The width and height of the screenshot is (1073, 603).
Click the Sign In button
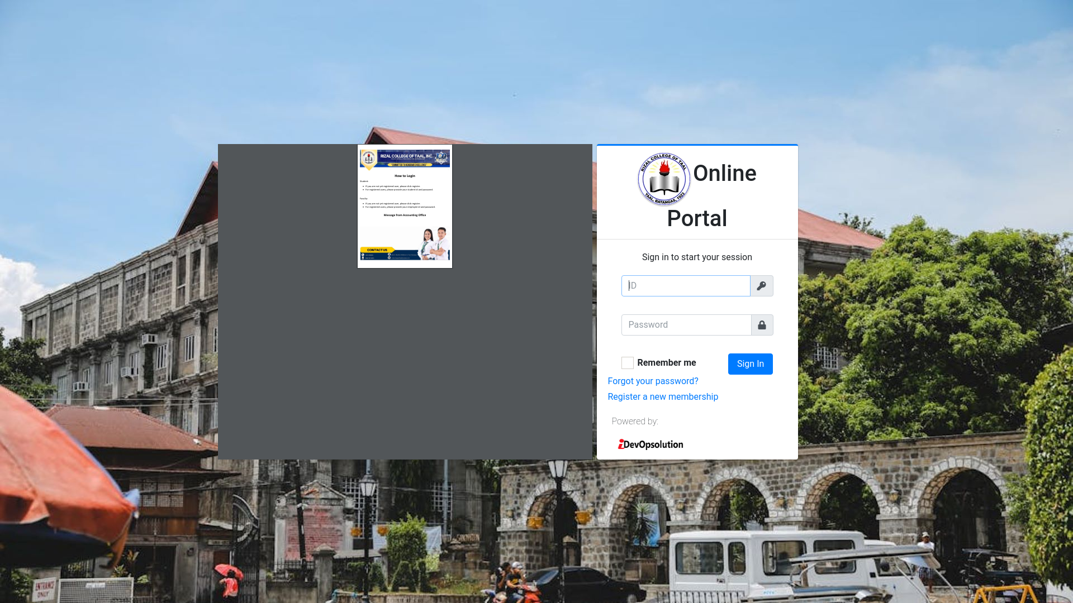[x=750, y=364]
